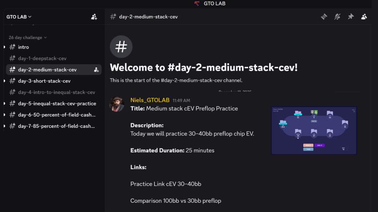Select the day-5-inequal-stack-cev-practice channel
The height and width of the screenshot is (212, 378).
click(57, 104)
